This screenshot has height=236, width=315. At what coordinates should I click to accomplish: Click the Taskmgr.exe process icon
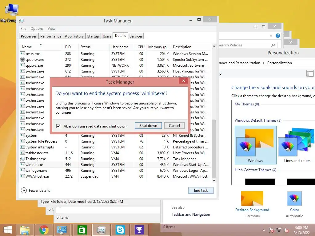tap(22, 159)
